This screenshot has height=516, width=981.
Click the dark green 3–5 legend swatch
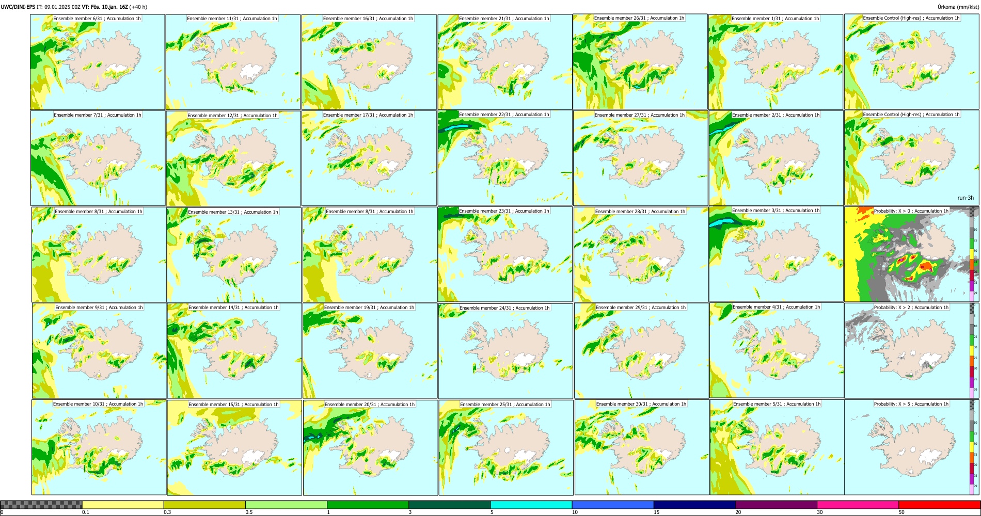tap(449, 505)
